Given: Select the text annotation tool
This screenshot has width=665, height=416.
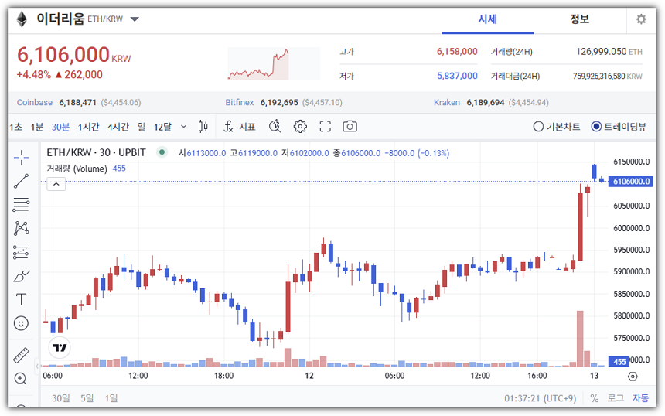Looking at the screenshot, I should (21, 300).
